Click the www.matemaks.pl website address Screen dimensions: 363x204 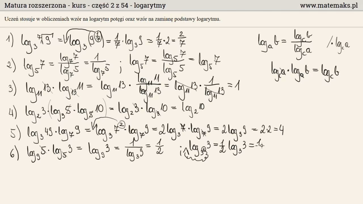(x=329, y=5)
